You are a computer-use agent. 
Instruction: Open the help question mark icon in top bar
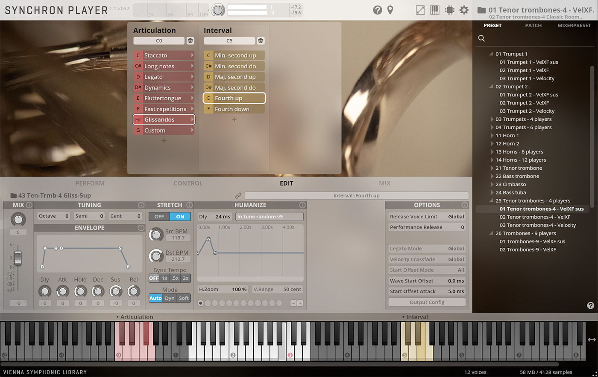(x=377, y=10)
